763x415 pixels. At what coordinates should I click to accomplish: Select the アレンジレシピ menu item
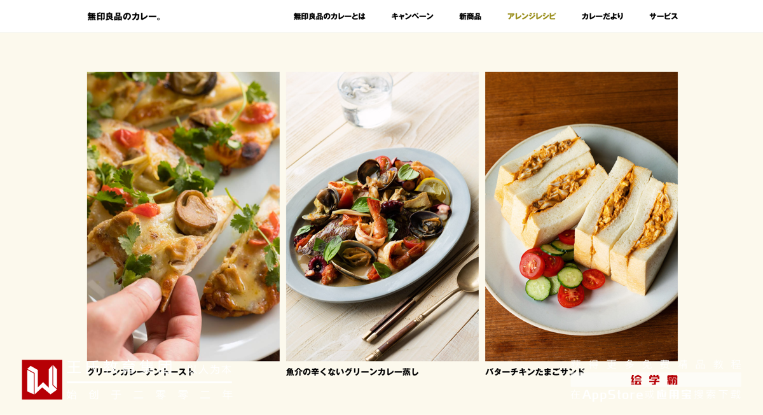[531, 17]
